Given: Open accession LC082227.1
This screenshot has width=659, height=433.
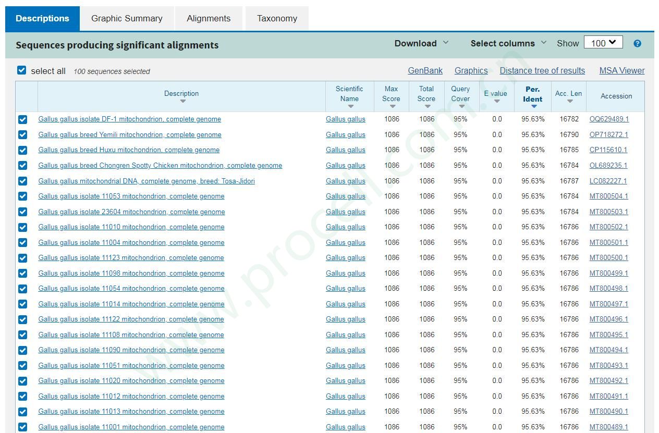Looking at the screenshot, I should click(608, 181).
